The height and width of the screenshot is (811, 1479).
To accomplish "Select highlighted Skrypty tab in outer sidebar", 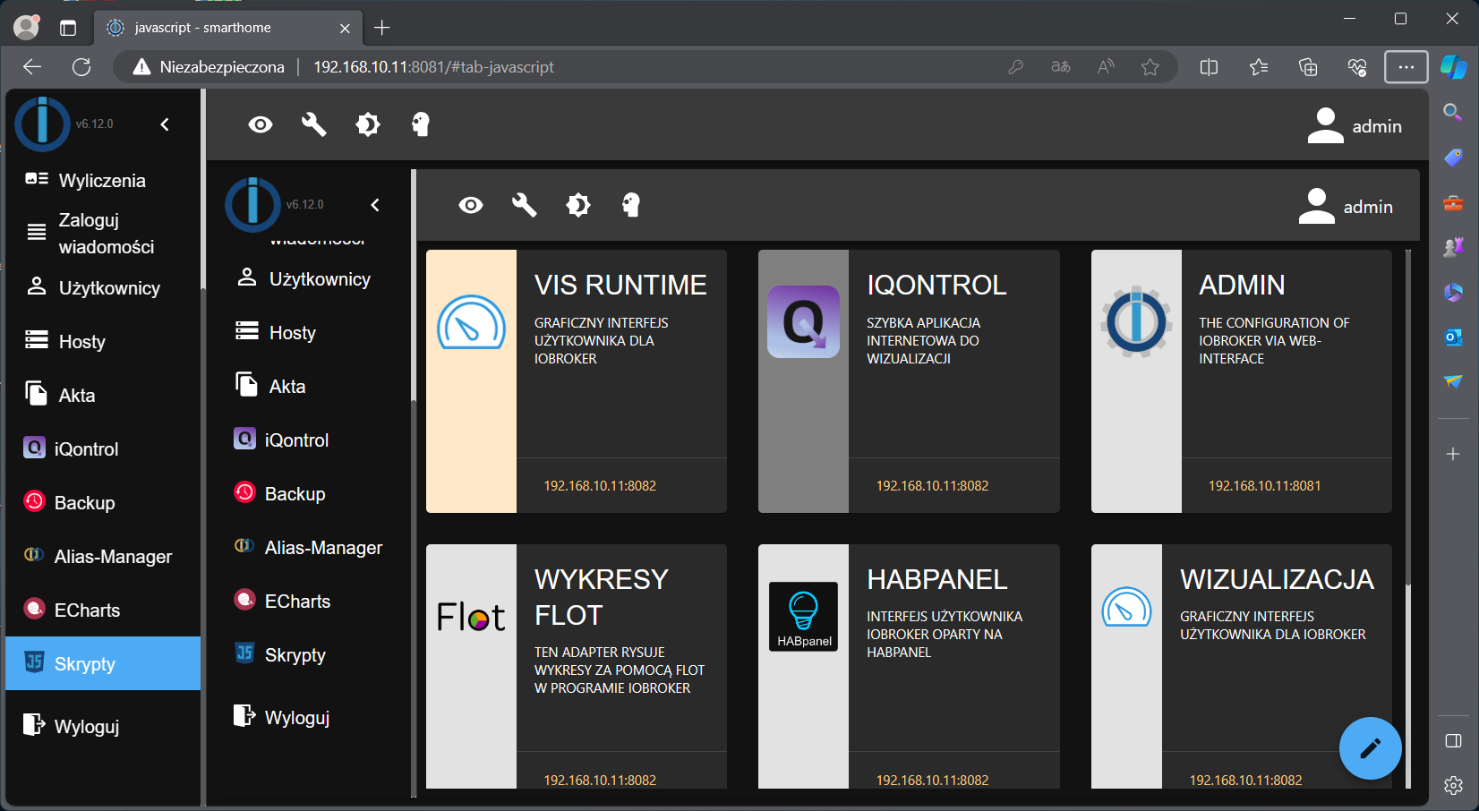I will pyautogui.click(x=103, y=663).
